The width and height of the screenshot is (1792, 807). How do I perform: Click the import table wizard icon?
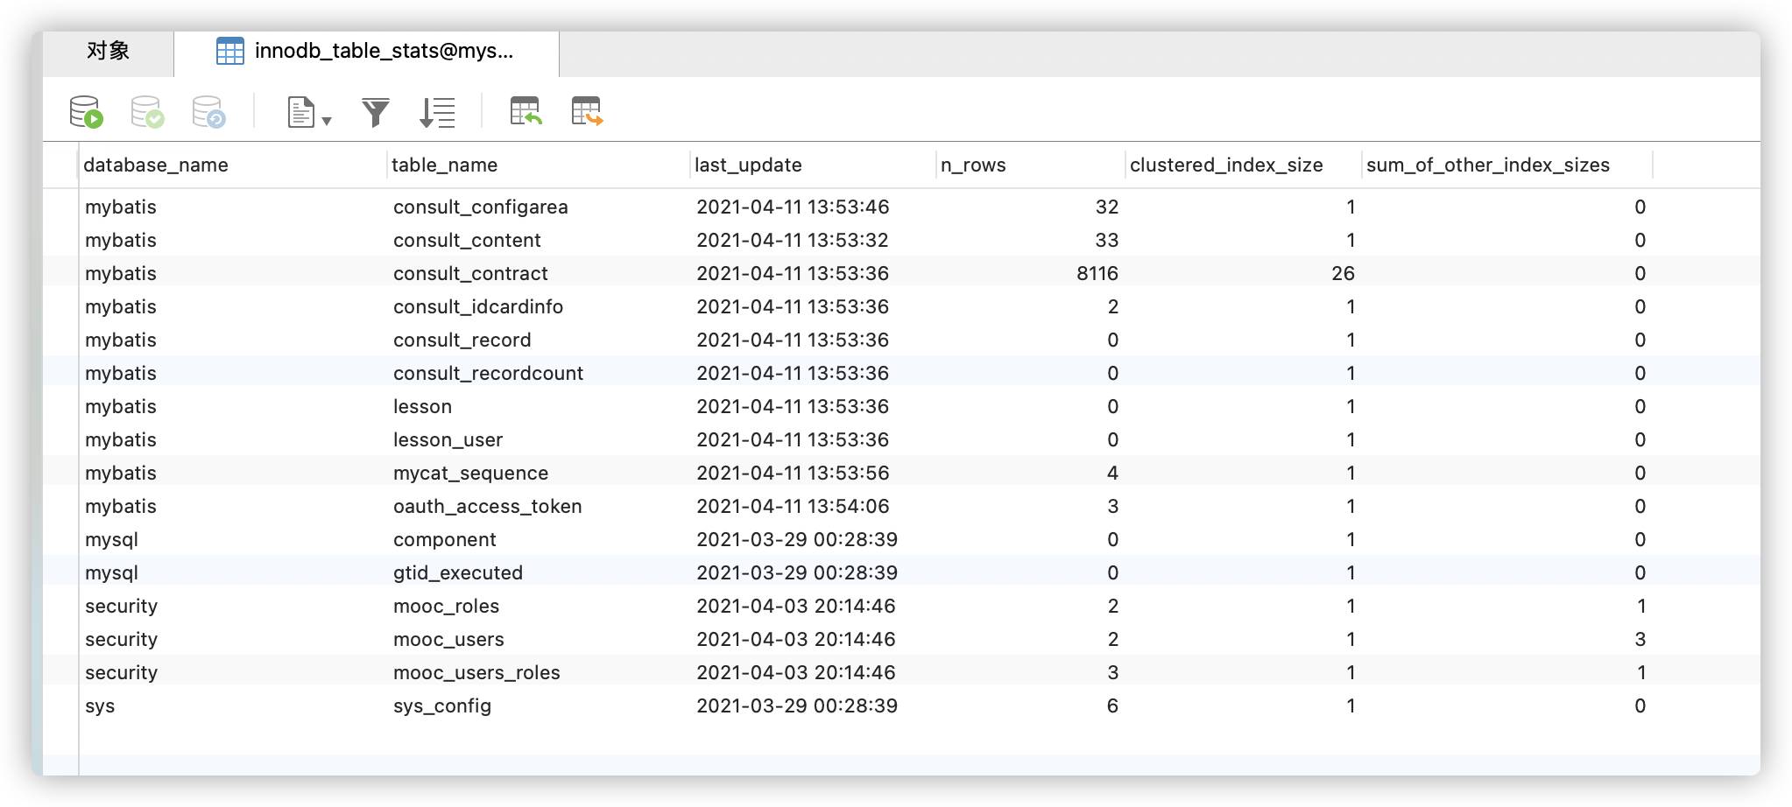pyautogui.click(x=526, y=111)
